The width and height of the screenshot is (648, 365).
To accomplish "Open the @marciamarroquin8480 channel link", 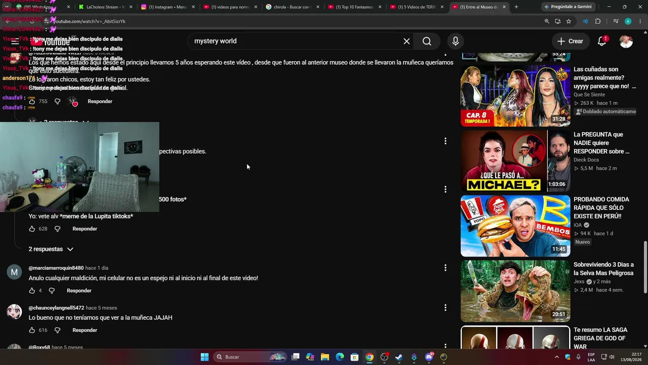I will (56, 268).
